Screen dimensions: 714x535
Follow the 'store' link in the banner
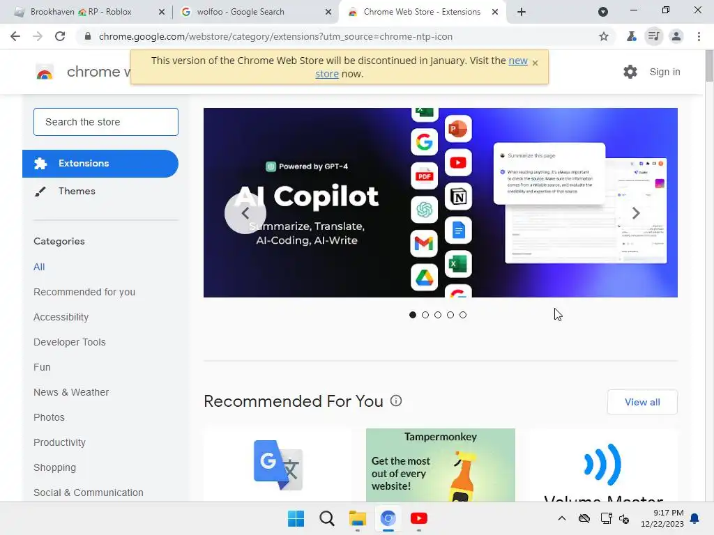click(x=327, y=74)
